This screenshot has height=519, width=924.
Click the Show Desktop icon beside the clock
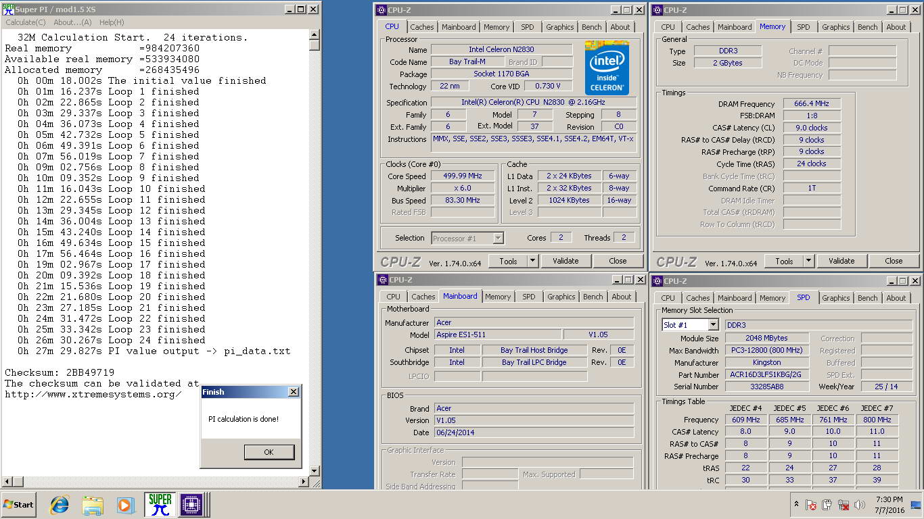click(916, 505)
